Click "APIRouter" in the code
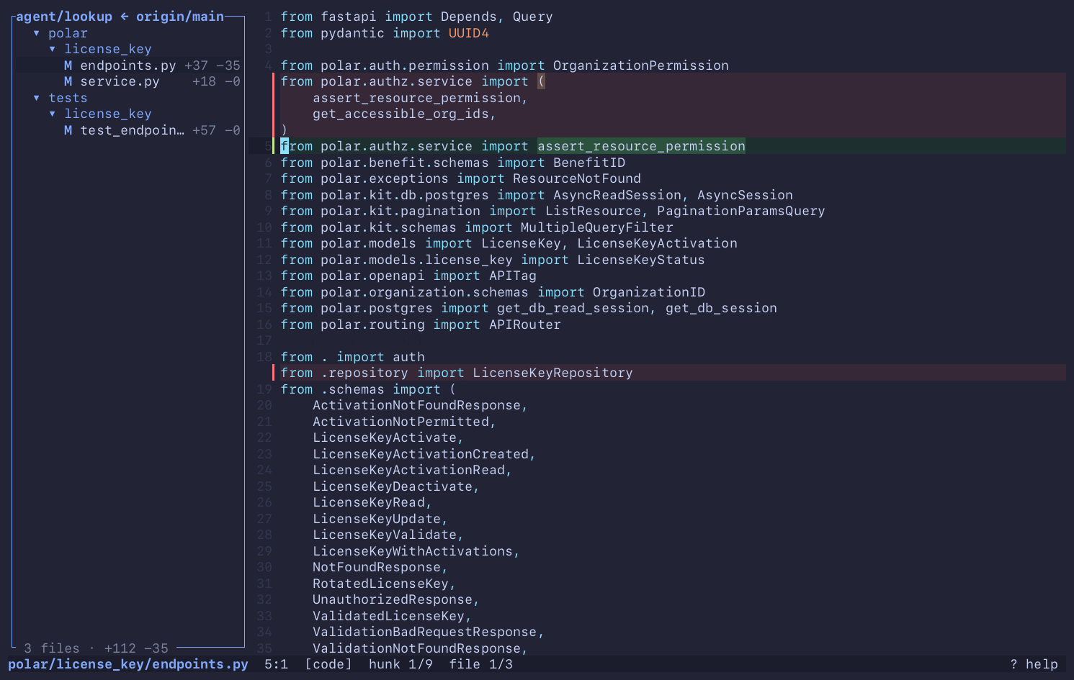 [x=525, y=325]
